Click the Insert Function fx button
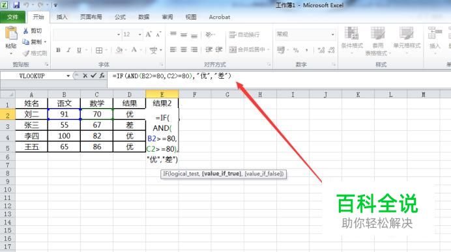This screenshot has width=451, height=252. (x=102, y=76)
